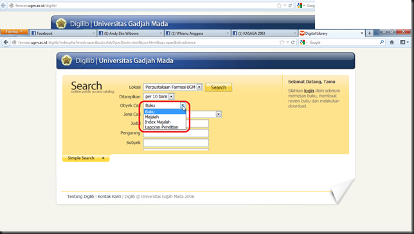Open the orange Firefox menu button
The width and height of the screenshot is (414, 234).
click(x=14, y=32)
